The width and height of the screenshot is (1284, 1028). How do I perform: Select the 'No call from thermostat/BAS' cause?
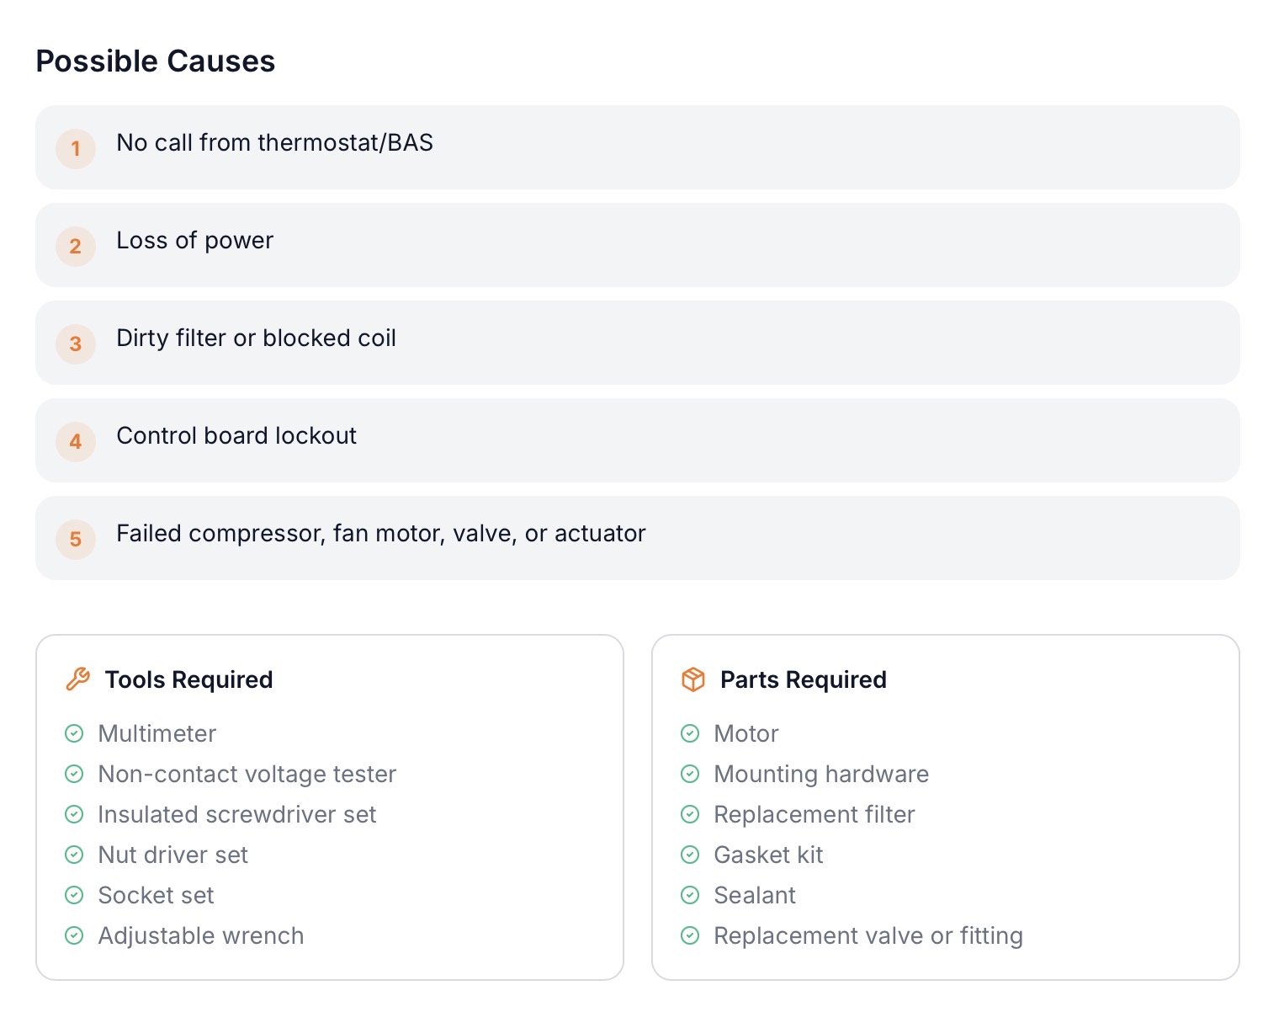[274, 143]
